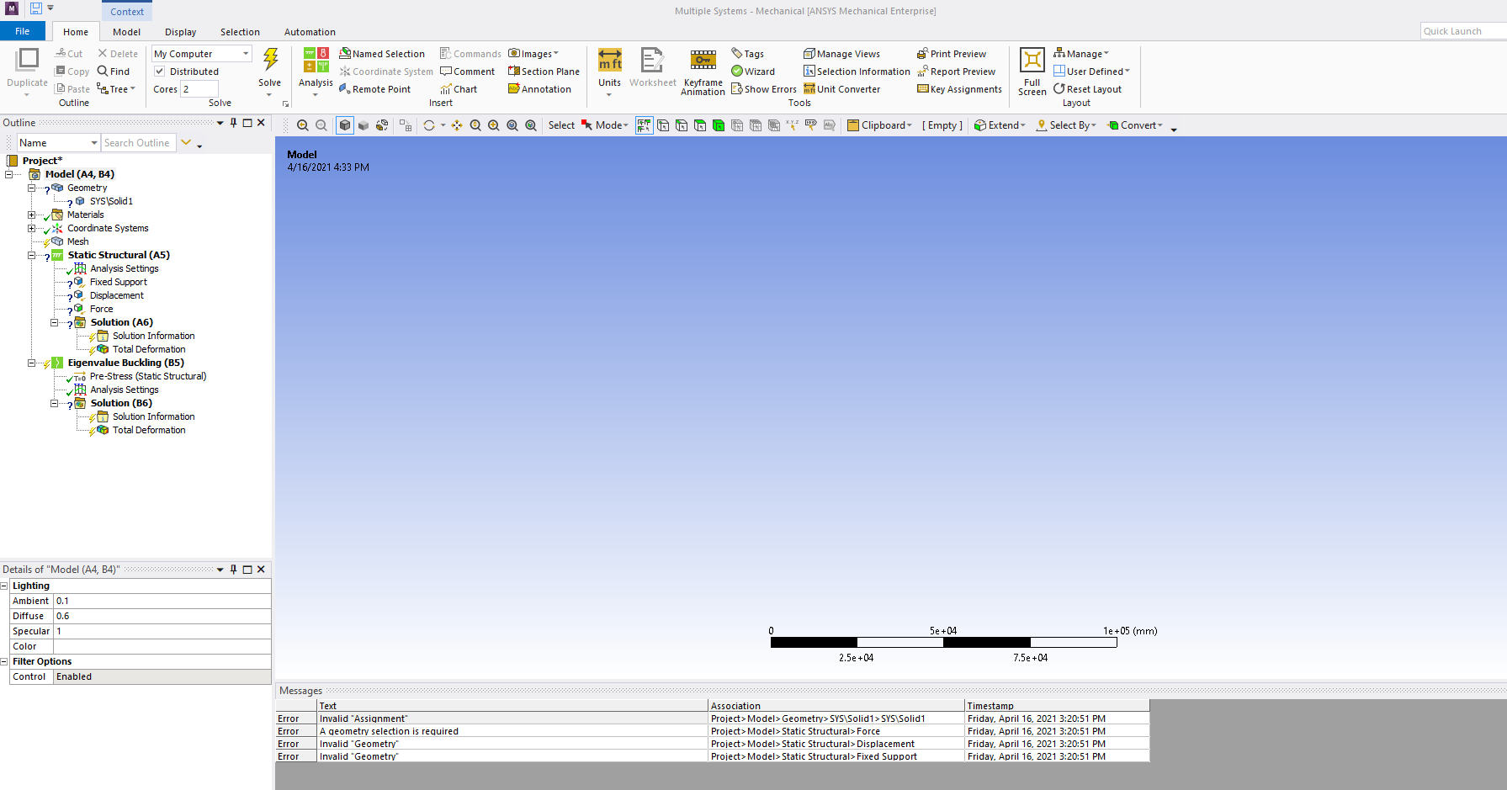Image resolution: width=1507 pixels, height=790 pixels.
Task: Toggle the edge selection filter
Action: pos(682,125)
